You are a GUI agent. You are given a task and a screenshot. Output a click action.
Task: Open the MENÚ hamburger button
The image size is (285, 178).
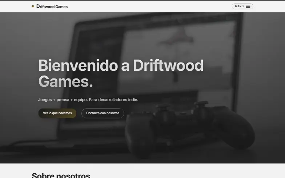point(242,7)
